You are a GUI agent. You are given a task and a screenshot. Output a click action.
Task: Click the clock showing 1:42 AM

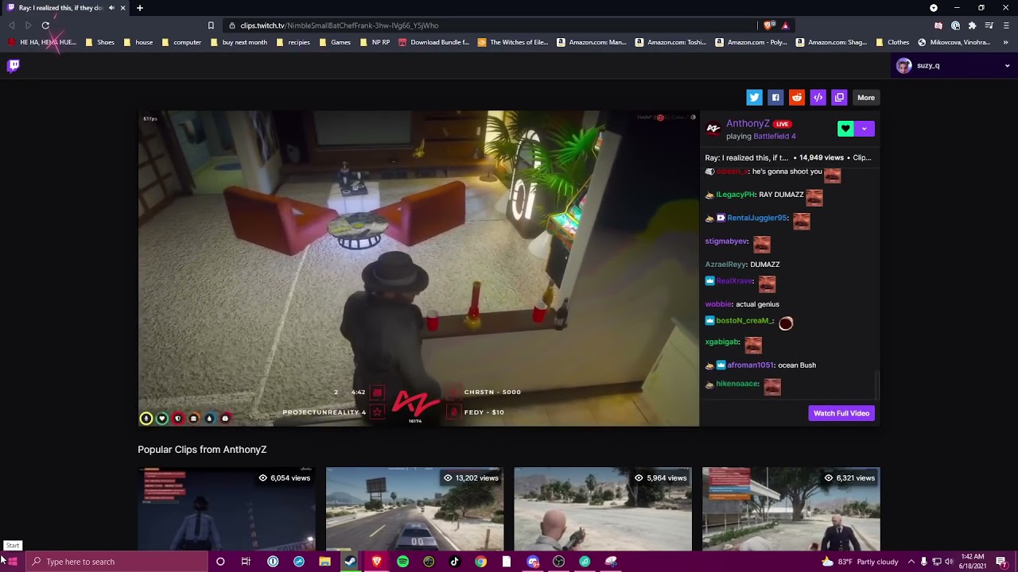point(973,562)
